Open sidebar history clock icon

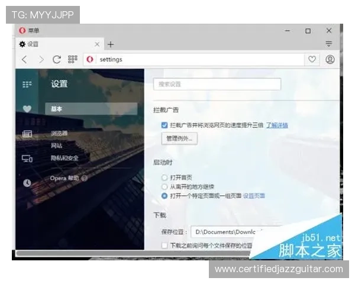point(27,183)
